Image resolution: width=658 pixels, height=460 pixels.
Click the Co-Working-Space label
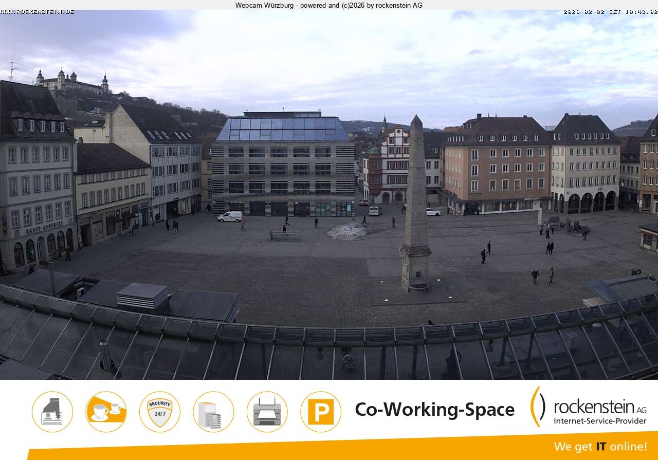434,410
